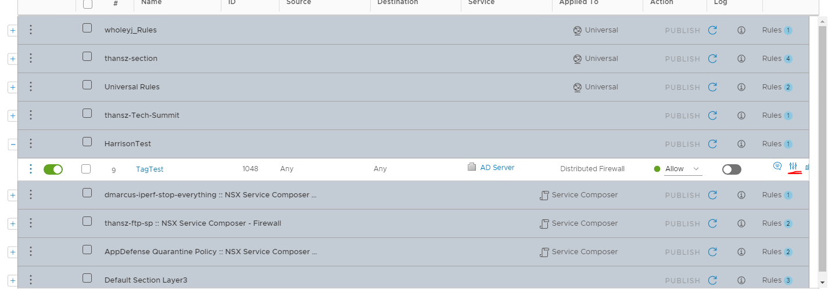This screenshot has width=828, height=289.
Task: Open the comment icon on the TagTest rule
Action: tap(777, 167)
